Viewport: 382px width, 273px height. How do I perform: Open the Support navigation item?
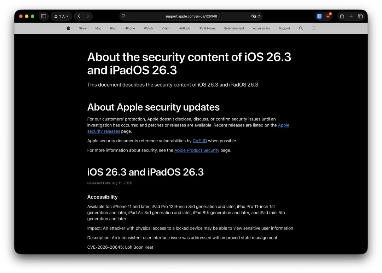point(284,28)
